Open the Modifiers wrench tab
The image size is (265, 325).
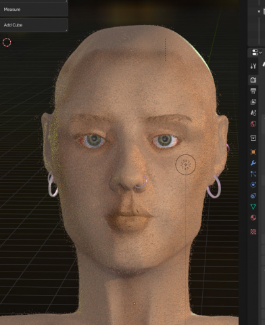point(254,162)
